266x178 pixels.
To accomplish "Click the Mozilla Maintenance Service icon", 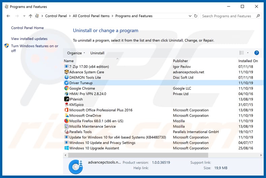I will [66, 126].
